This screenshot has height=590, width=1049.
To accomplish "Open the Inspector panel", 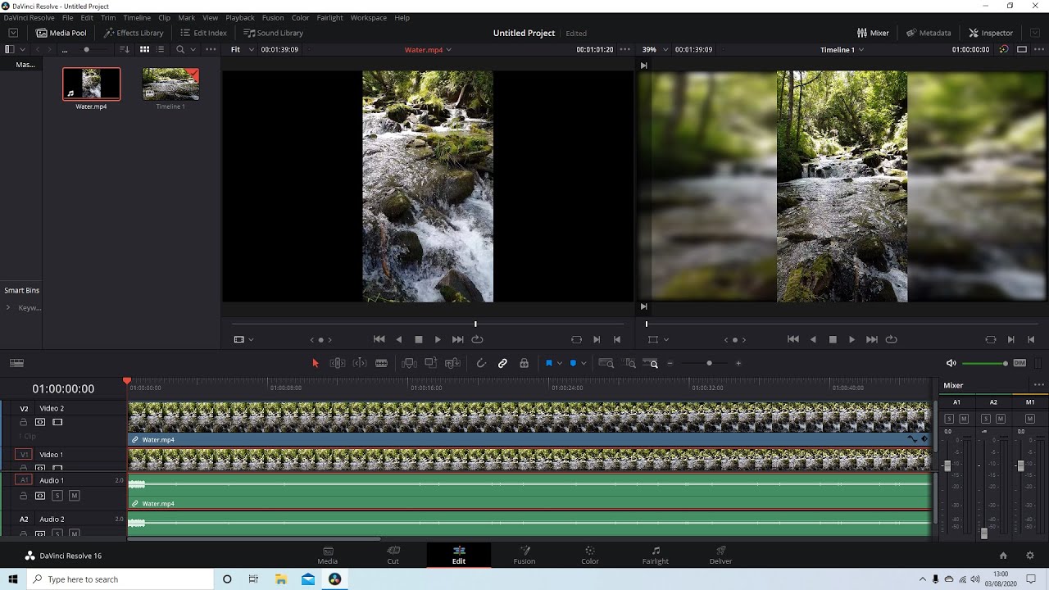I will [991, 33].
